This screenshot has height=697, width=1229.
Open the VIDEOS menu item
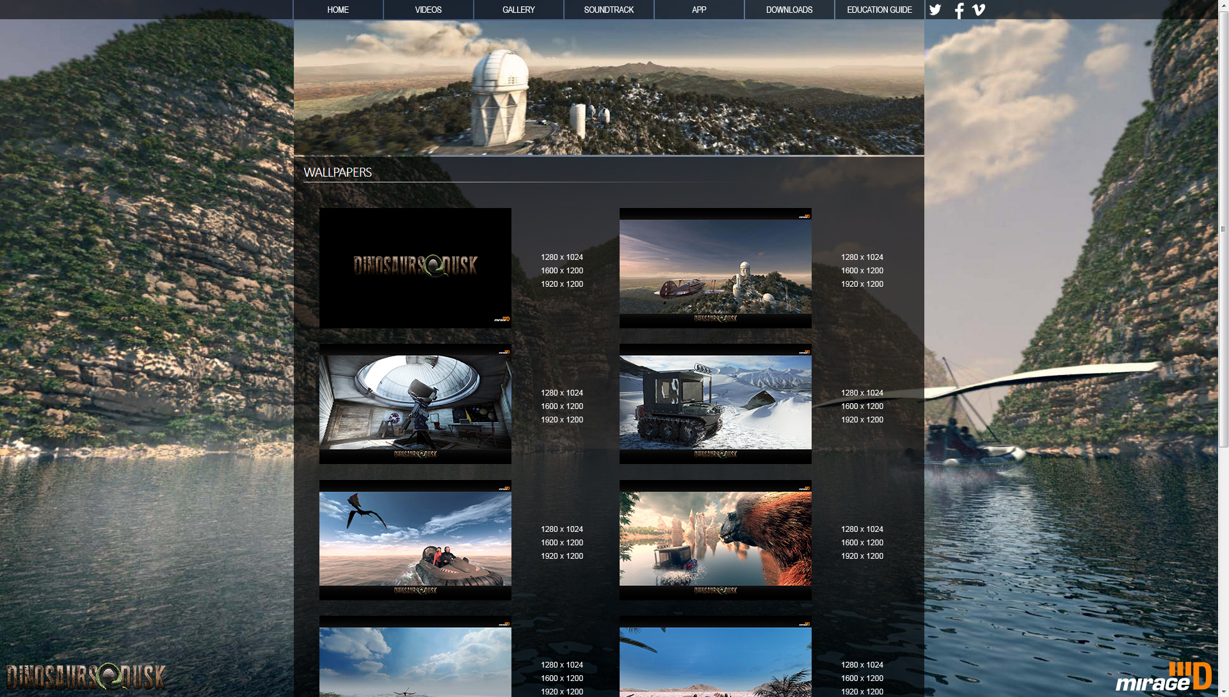click(428, 10)
